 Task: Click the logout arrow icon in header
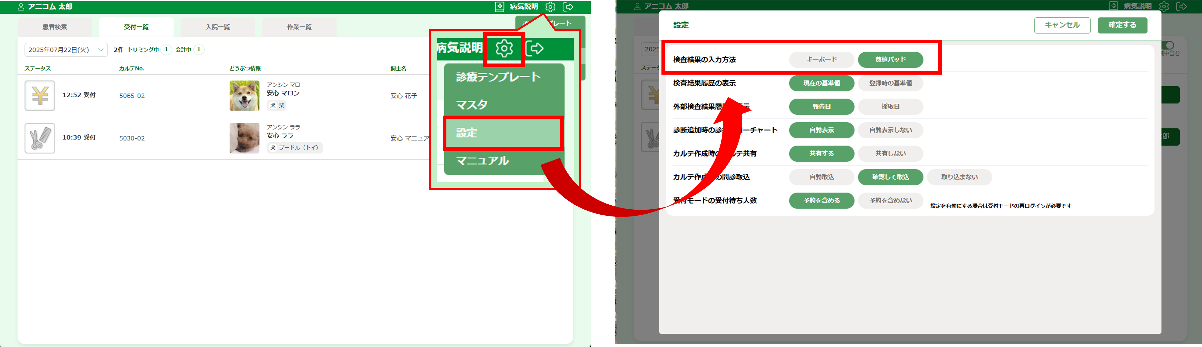568,7
